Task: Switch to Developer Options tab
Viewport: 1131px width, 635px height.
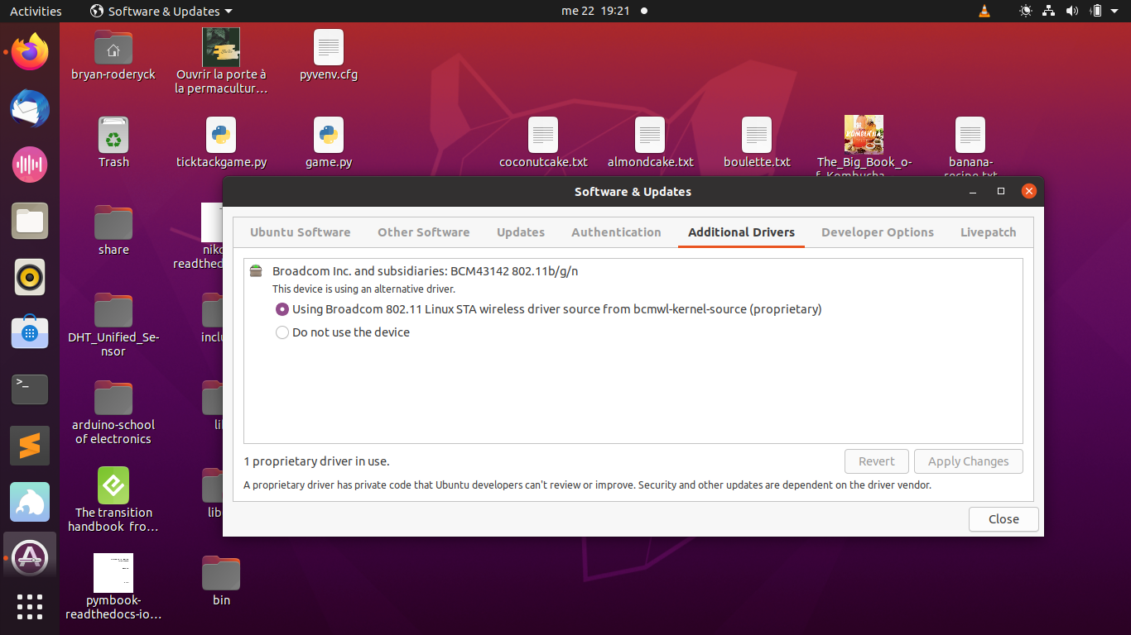Action: click(x=878, y=232)
